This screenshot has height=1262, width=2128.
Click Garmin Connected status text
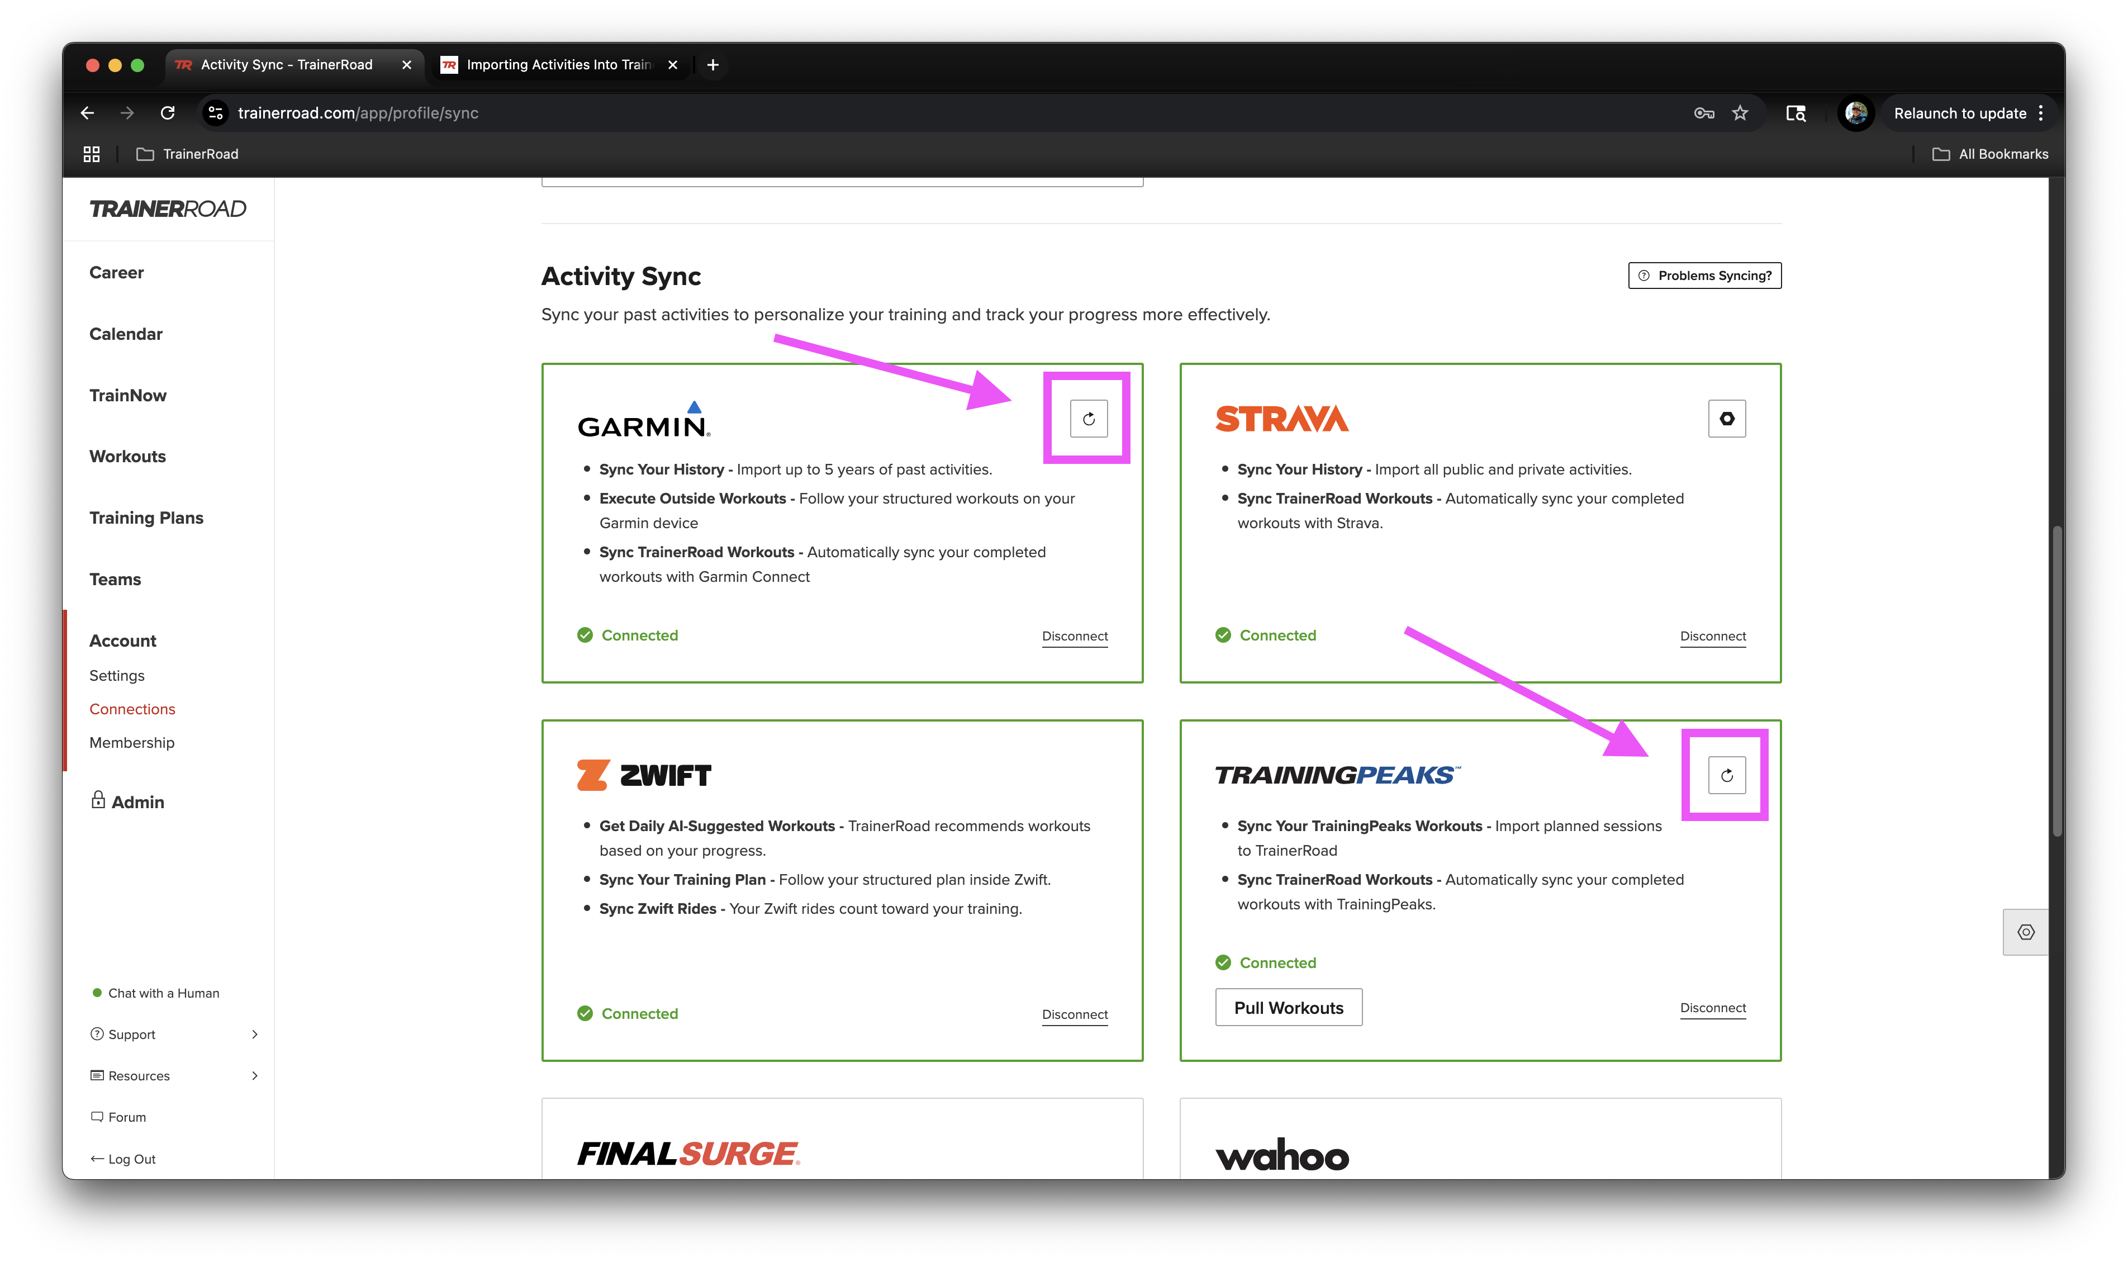coord(639,635)
